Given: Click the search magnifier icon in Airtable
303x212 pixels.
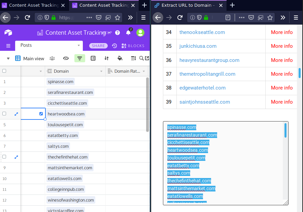Looking at the screenshot, I should [x=141, y=58].
